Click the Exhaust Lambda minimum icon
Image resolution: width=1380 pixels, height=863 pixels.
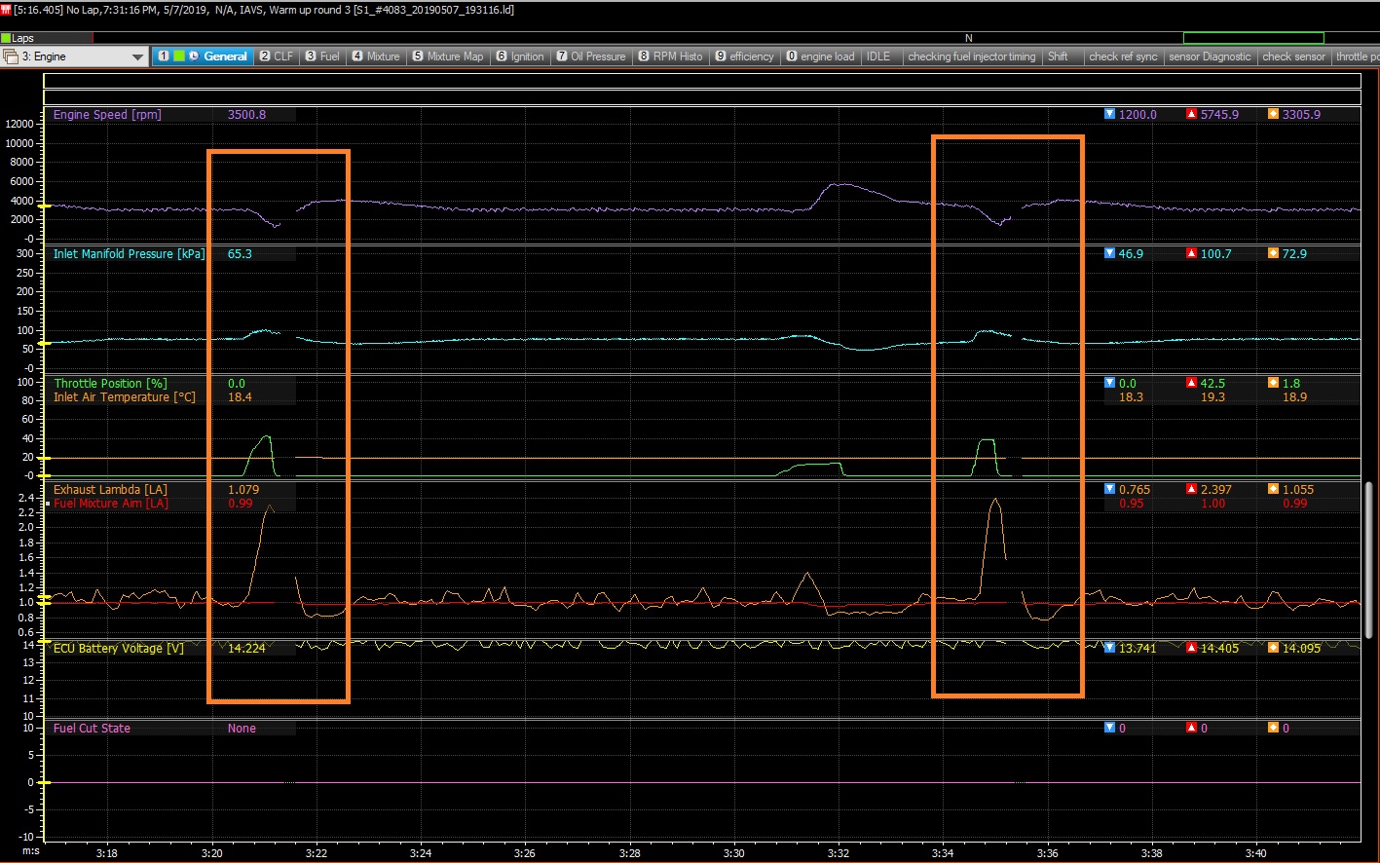1109,489
